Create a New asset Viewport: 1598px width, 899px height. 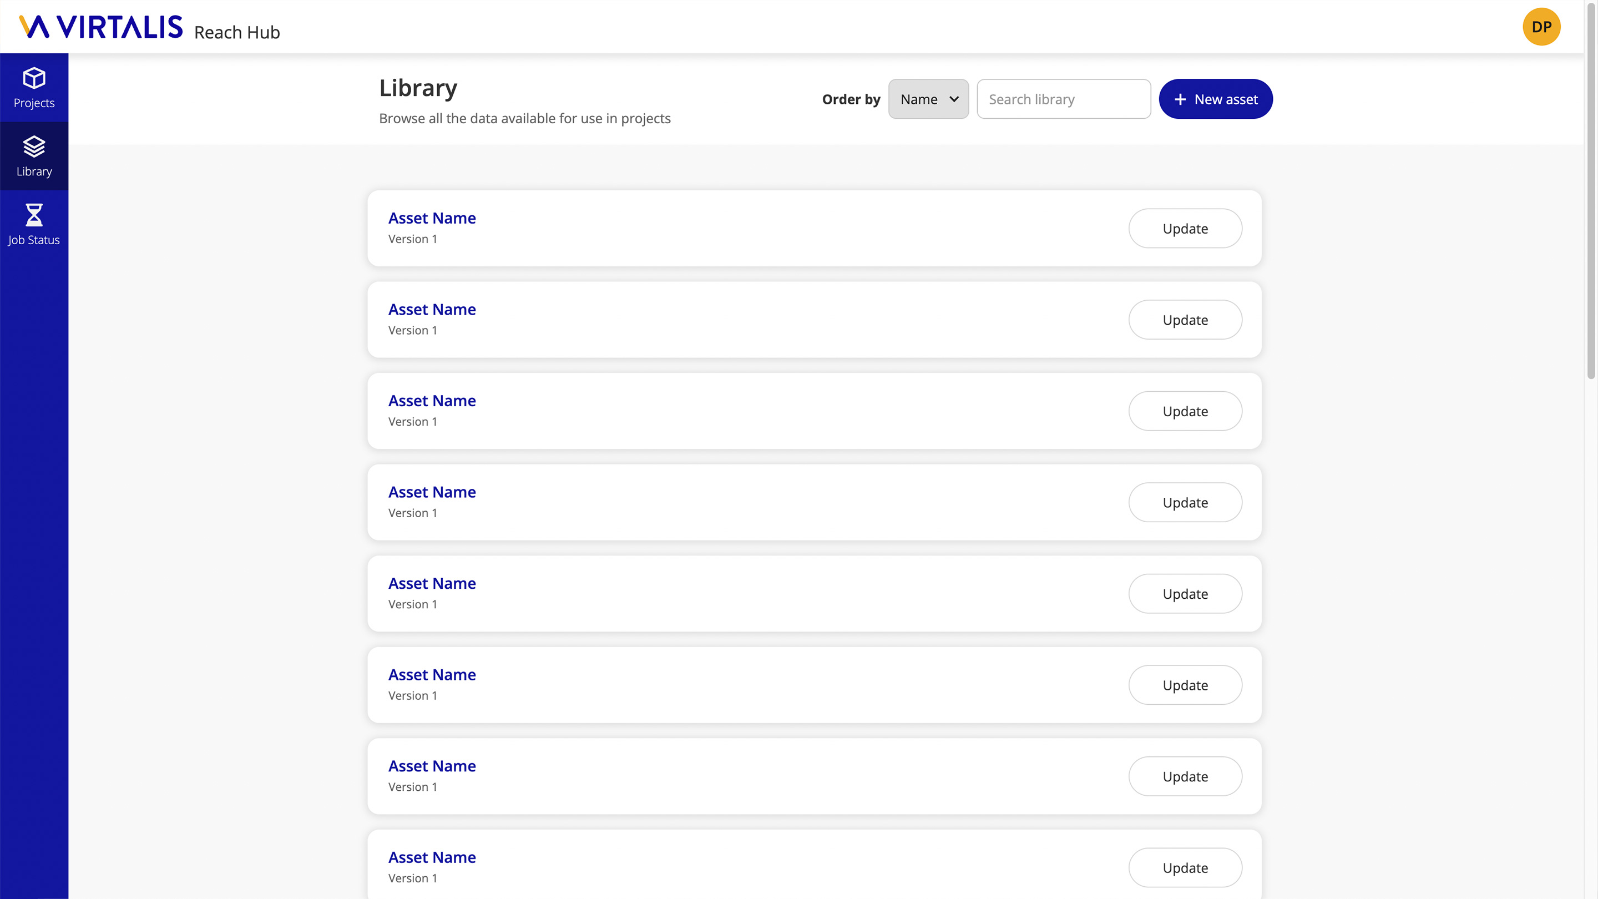click(1215, 99)
